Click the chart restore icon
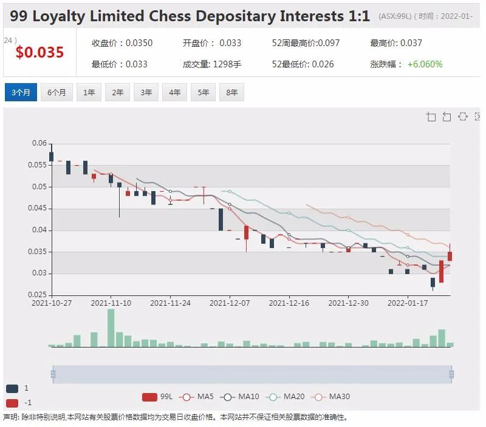 pos(462,116)
